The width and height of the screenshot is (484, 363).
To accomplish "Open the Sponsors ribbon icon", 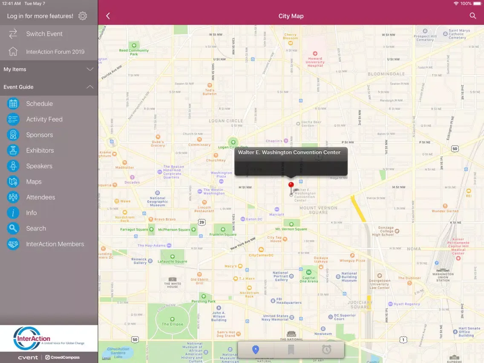I will [x=13, y=135].
